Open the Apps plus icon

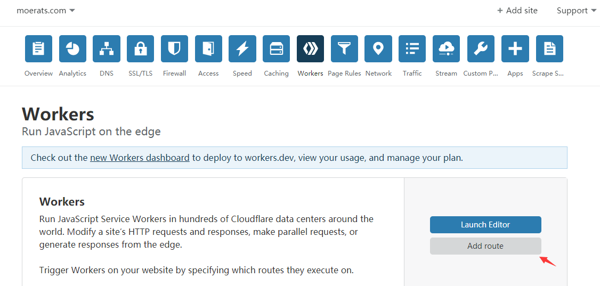[515, 49]
